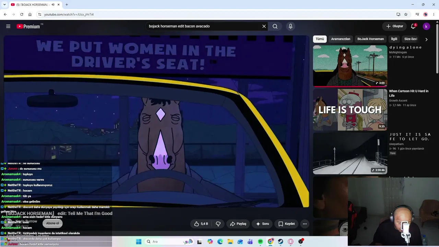Start voice search with the microphone
Viewport: 439px width, 247px height.
[x=290, y=26]
